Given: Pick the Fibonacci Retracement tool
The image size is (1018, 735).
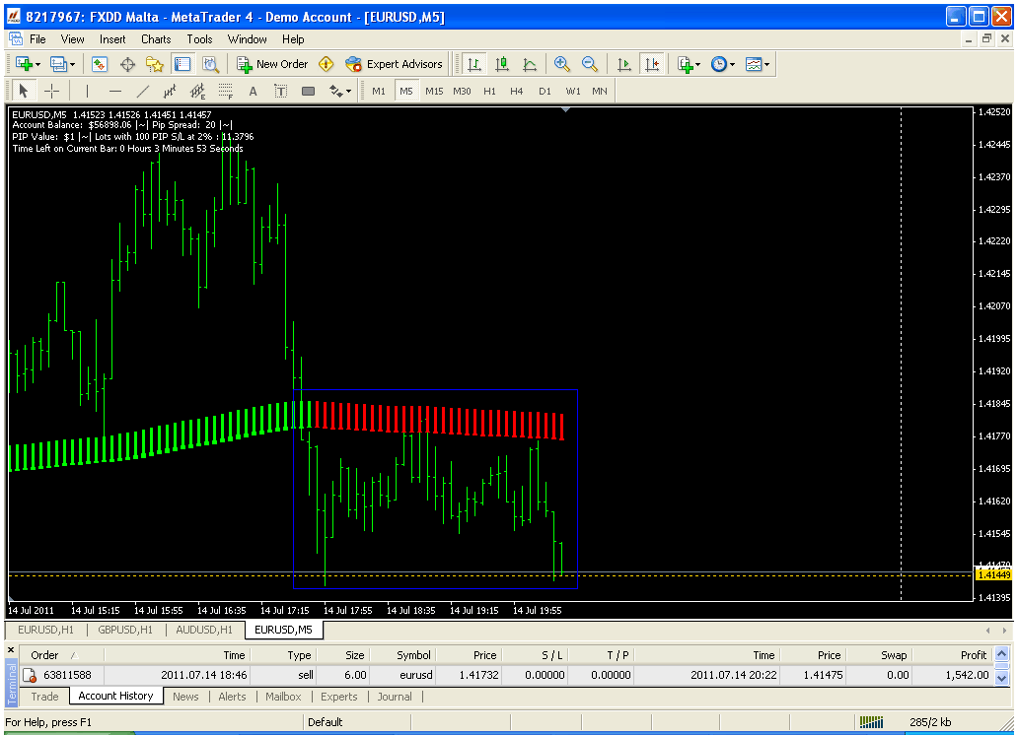Looking at the screenshot, I should [225, 92].
